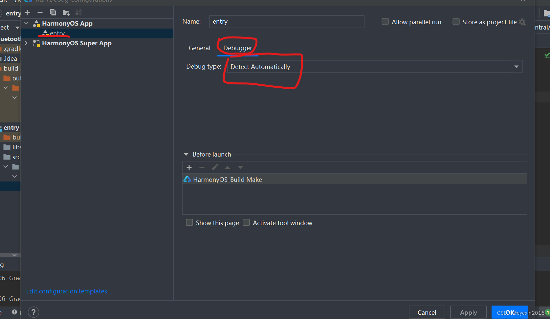Select the entry module in the project tree
The width and height of the screenshot is (550, 319).
[11, 127]
